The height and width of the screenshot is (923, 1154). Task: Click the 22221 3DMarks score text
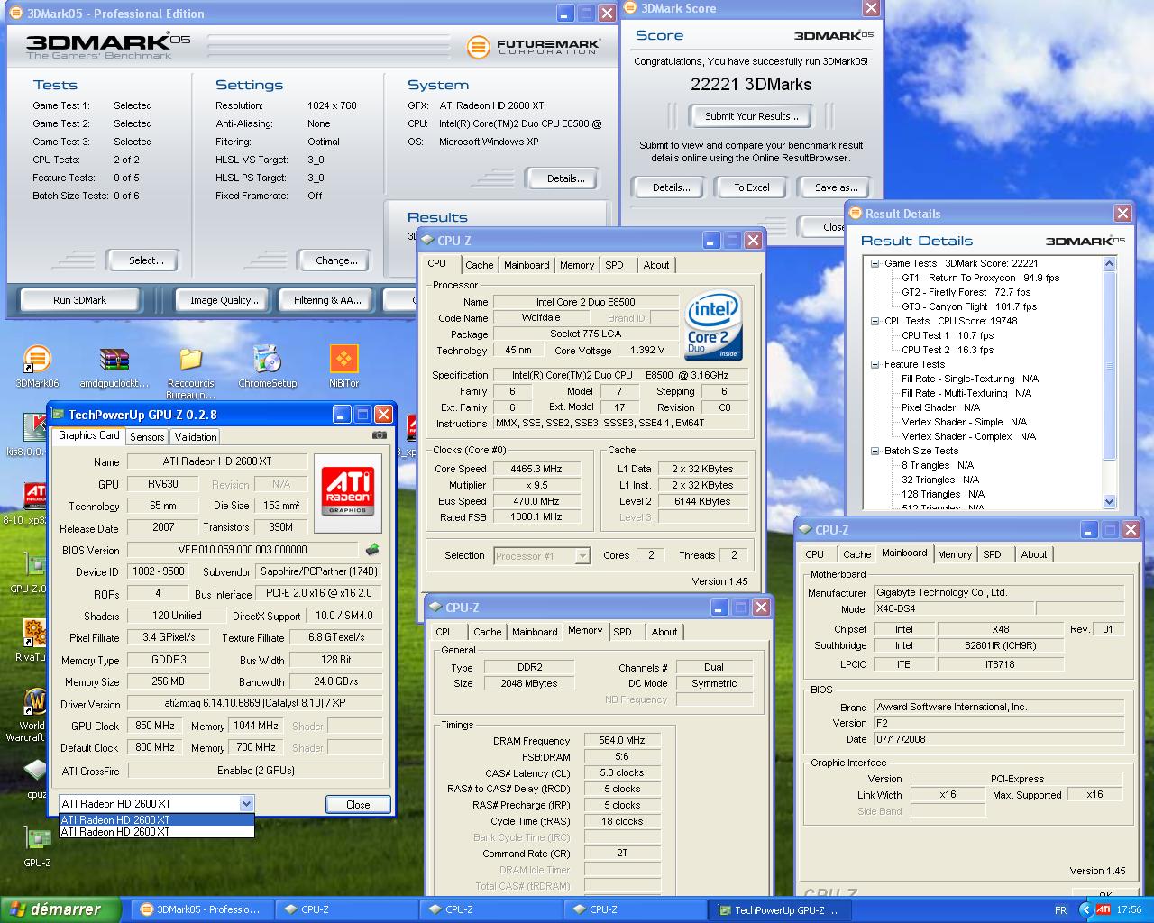pyautogui.click(x=751, y=84)
